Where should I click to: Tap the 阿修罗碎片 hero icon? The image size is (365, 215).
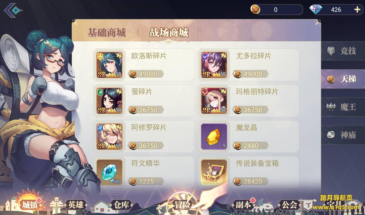pyautogui.click(x=109, y=137)
